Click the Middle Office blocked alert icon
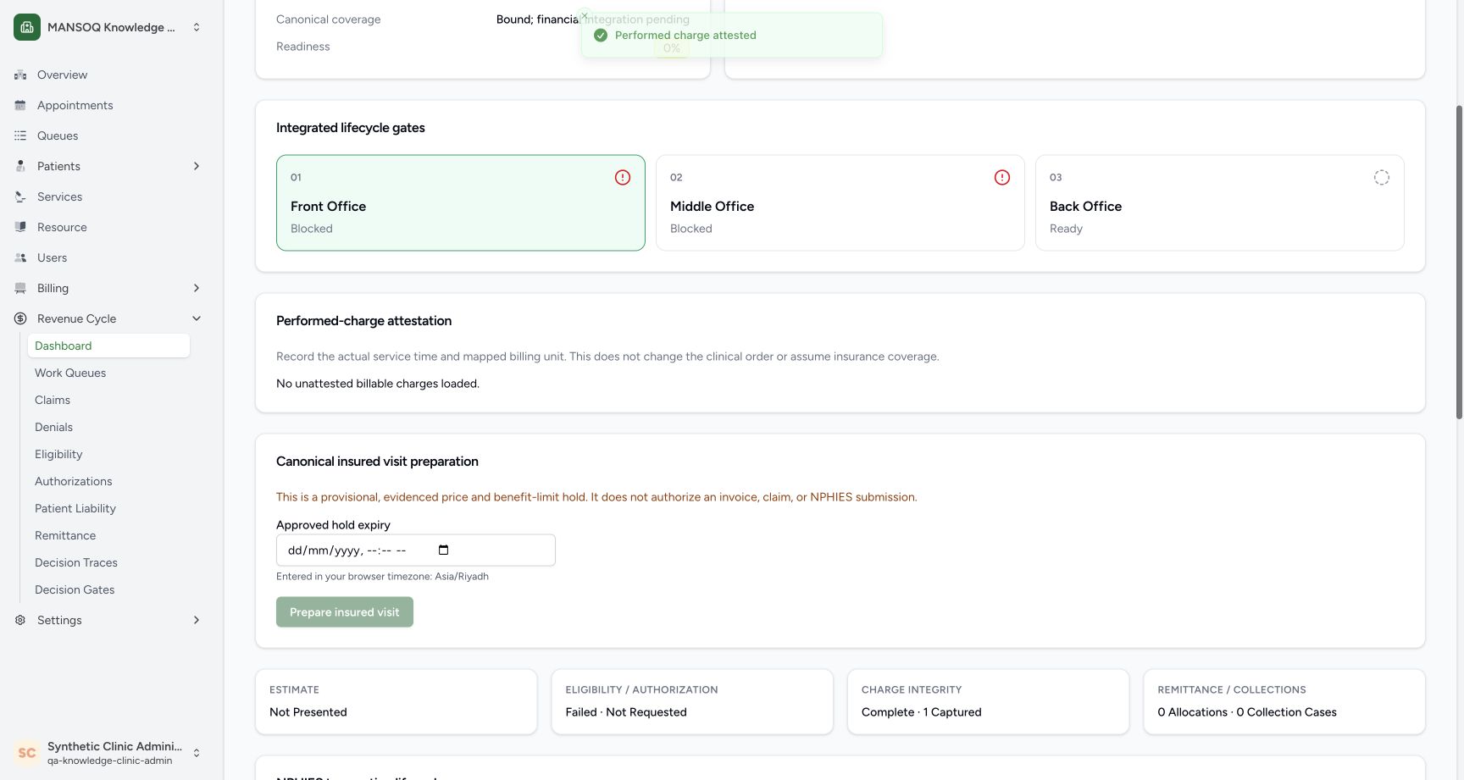The width and height of the screenshot is (1464, 780). tap(1002, 177)
